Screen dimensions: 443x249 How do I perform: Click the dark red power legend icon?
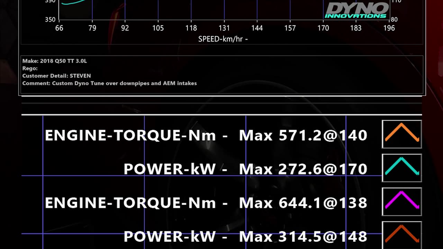(402, 235)
